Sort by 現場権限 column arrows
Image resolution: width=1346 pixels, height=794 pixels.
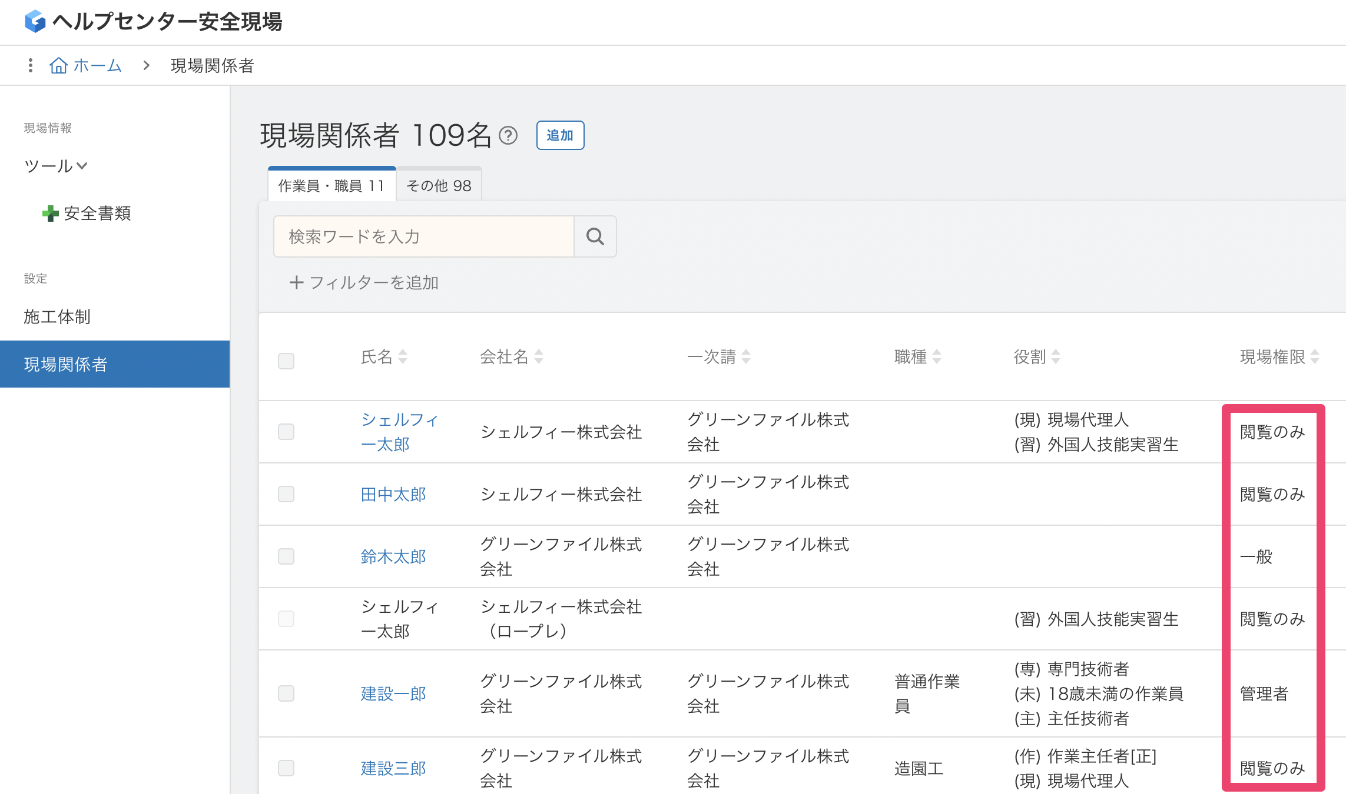click(x=1315, y=356)
